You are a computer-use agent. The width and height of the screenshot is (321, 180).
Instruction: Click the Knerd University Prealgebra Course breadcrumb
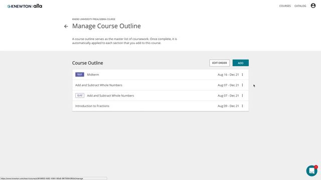[x=94, y=19]
